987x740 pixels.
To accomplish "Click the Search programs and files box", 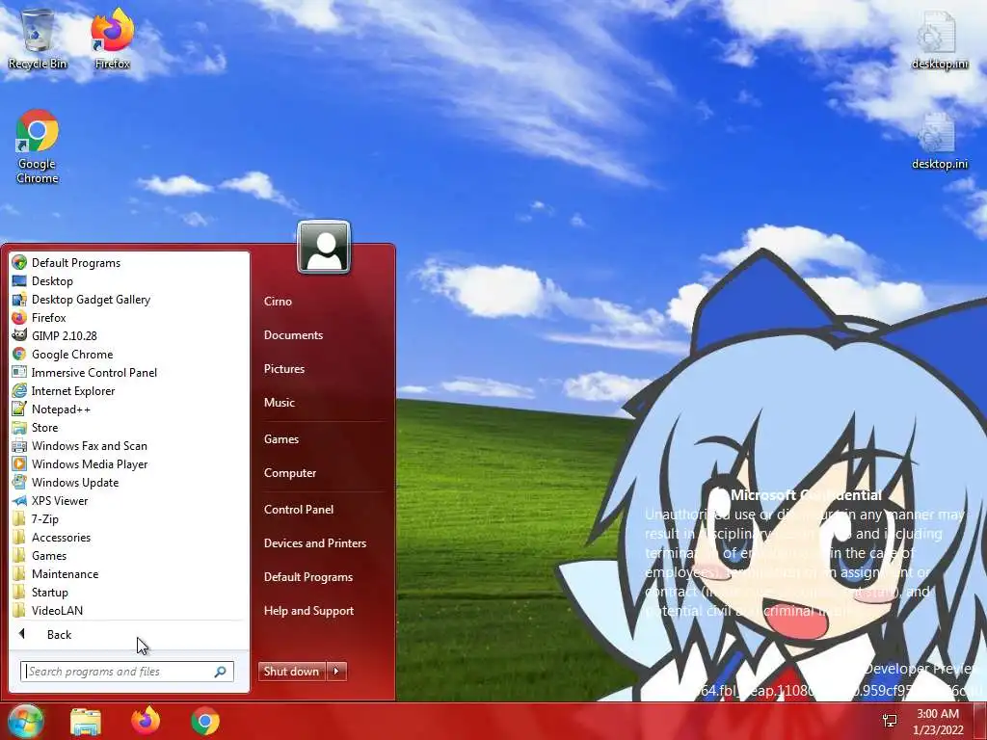I will click(x=126, y=672).
